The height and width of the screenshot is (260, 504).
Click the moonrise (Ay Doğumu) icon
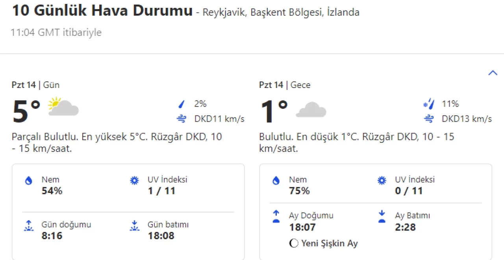click(x=276, y=216)
